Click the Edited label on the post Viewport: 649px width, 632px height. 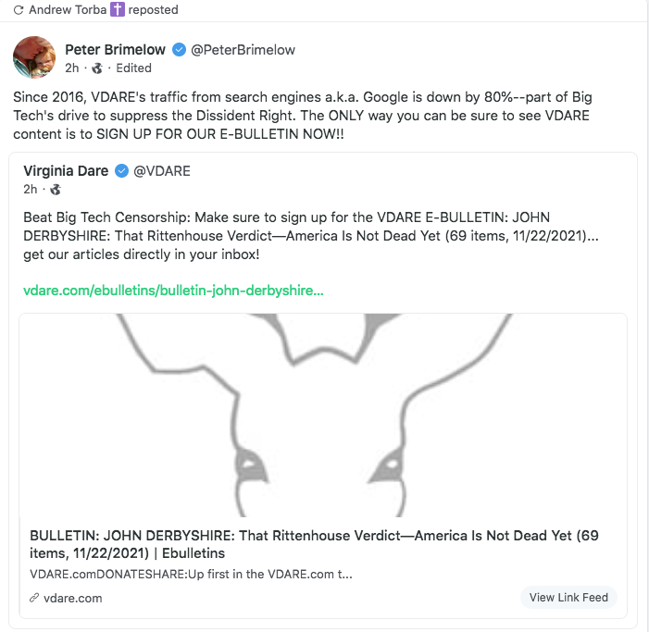point(133,68)
